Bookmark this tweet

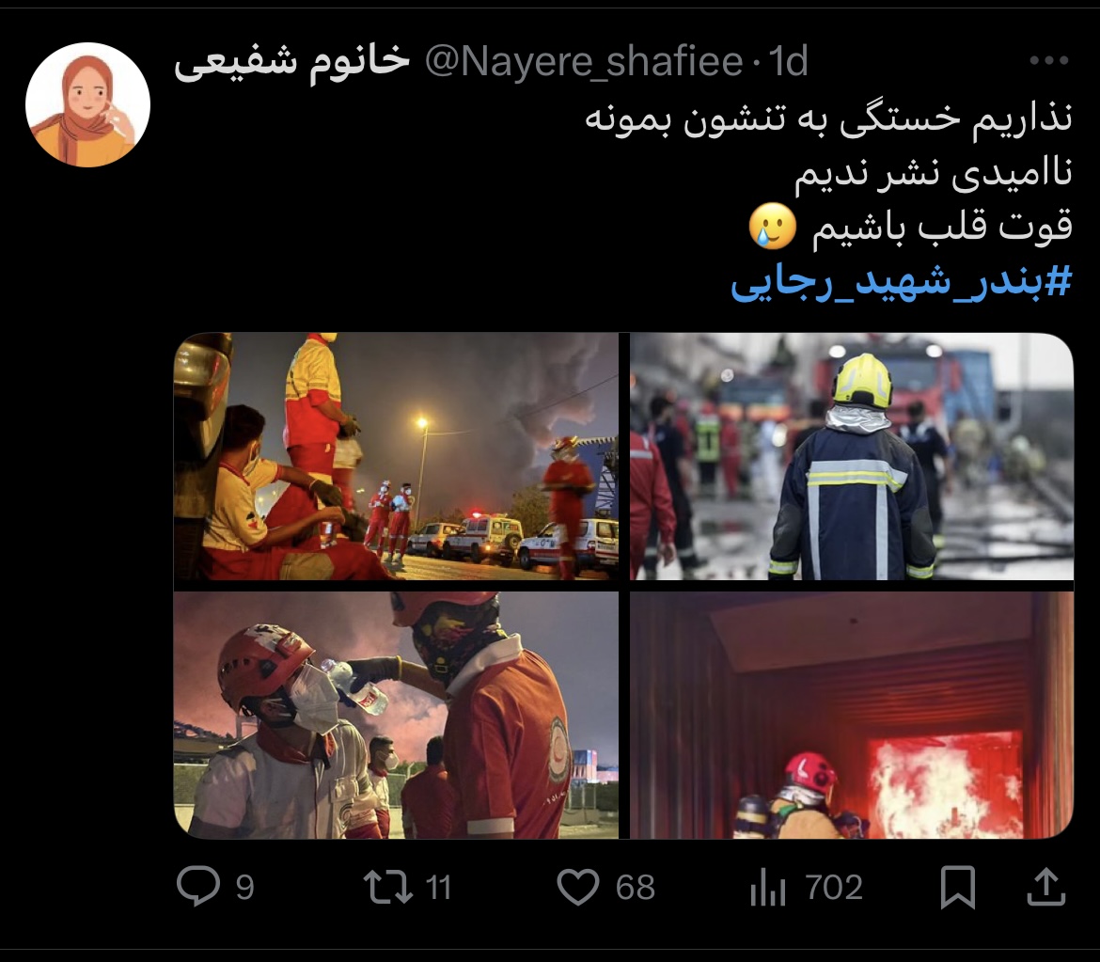point(958,887)
